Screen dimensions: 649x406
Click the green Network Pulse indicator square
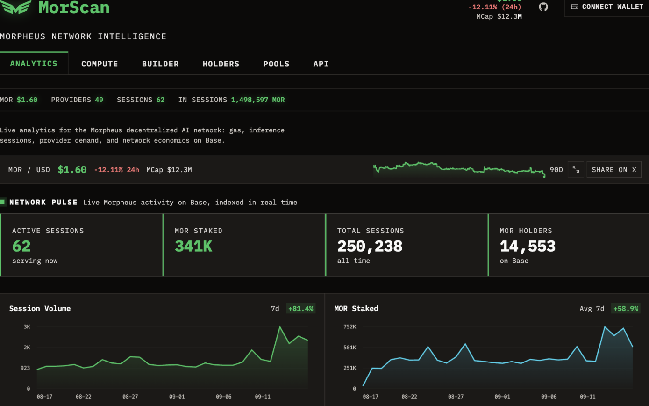click(2, 202)
